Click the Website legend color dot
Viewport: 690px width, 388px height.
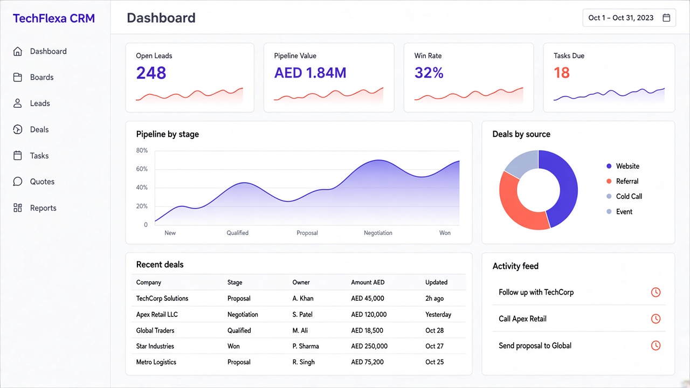pyautogui.click(x=609, y=166)
